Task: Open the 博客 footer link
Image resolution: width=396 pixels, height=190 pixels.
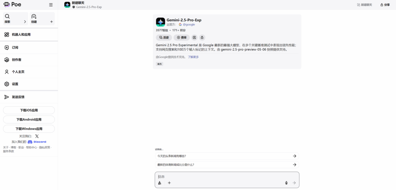Action: [x=13, y=148]
